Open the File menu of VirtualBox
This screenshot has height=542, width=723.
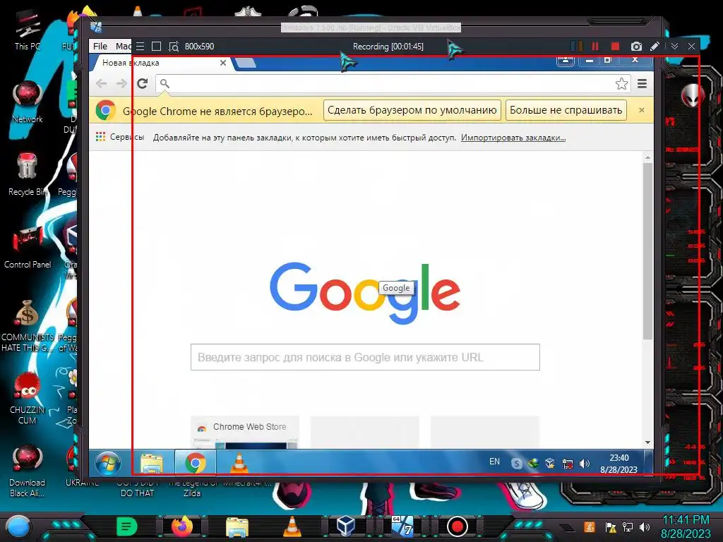pyautogui.click(x=100, y=46)
